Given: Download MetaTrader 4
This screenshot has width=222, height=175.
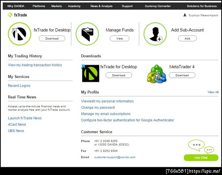Looking at the screenshot, I should coord(182,75).
